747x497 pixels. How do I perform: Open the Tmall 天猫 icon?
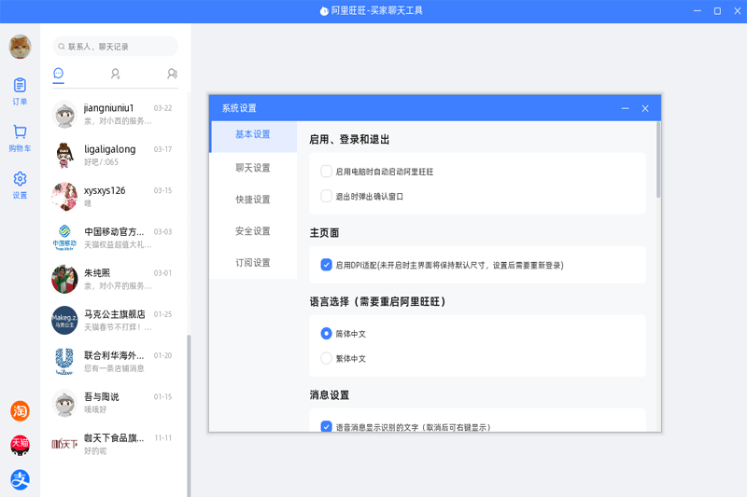[x=20, y=445]
